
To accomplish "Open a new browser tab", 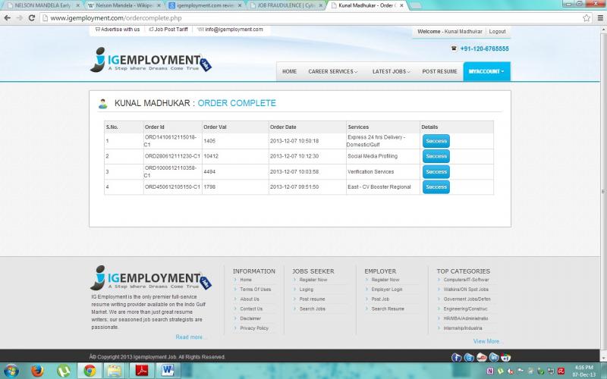I will click(x=415, y=5).
